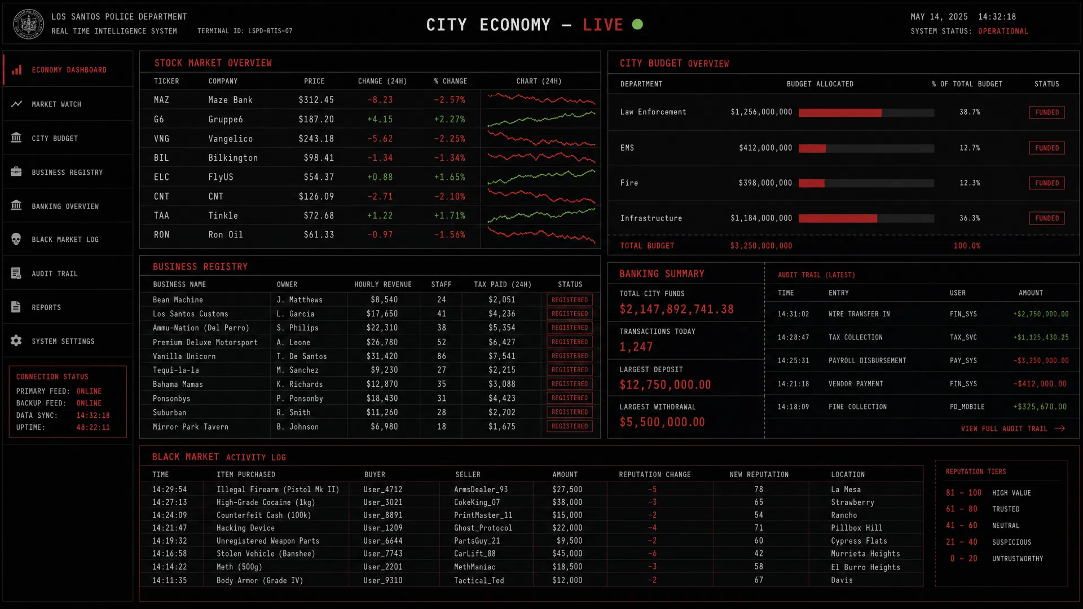Click largest withdrawal value $5,500,000.00
1083x609 pixels.
click(x=662, y=422)
